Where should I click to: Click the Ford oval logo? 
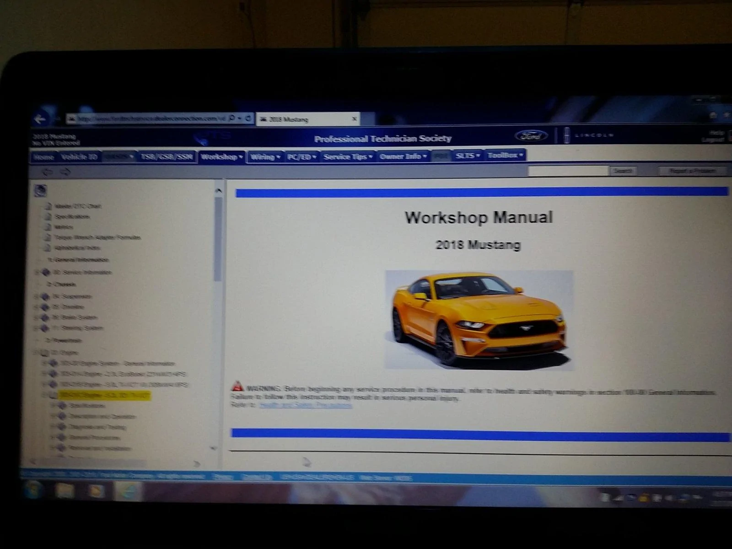click(531, 135)
